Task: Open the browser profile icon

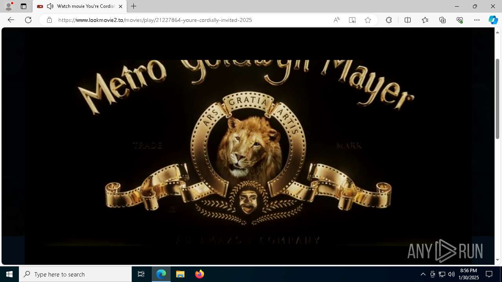Action: (x=8, y=6)
